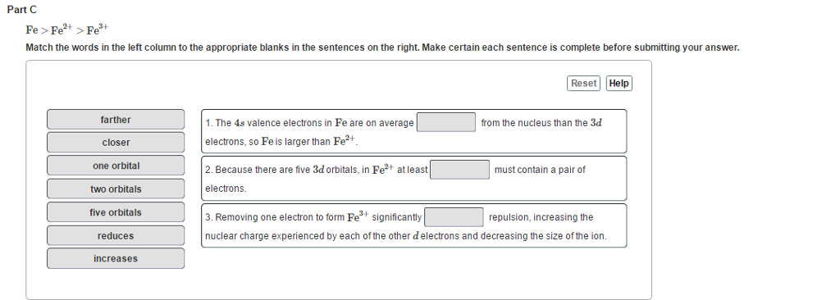Click the Fe > Fe2+ > Fe3+ formula

point(67,29)
